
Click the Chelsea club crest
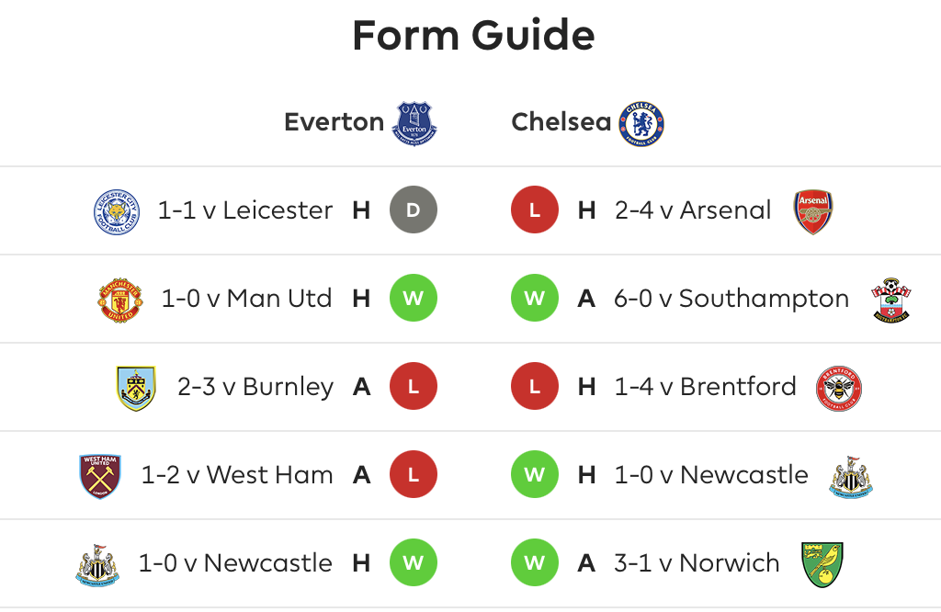pyautogui.click(x=641, y=124)
